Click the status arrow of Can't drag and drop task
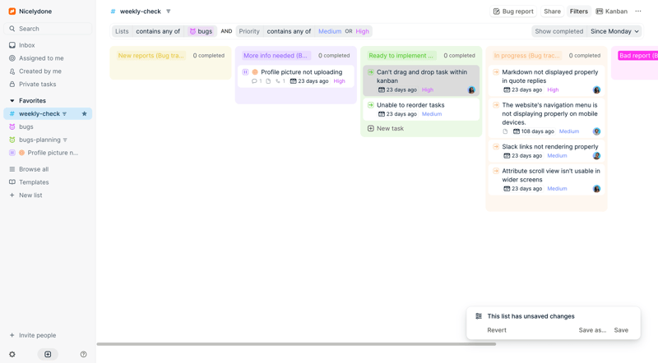 click(371, 72)
